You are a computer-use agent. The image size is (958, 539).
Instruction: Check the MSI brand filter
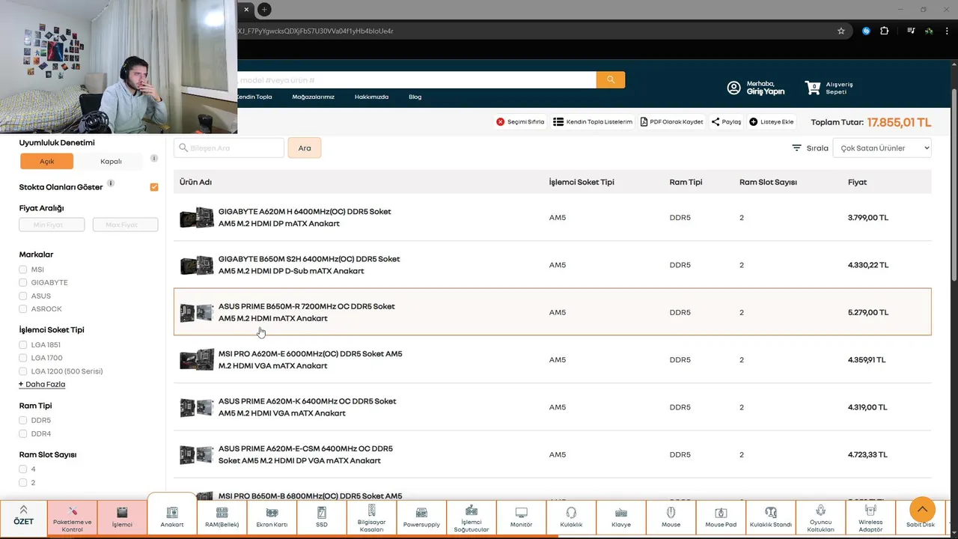coord(23,269)
